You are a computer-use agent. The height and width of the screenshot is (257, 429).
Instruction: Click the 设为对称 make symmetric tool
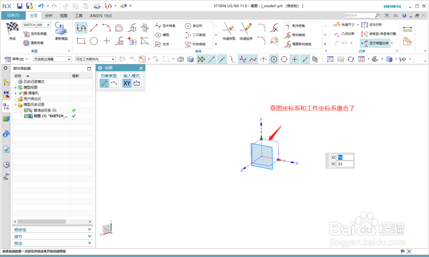click(x=372, y=24)
